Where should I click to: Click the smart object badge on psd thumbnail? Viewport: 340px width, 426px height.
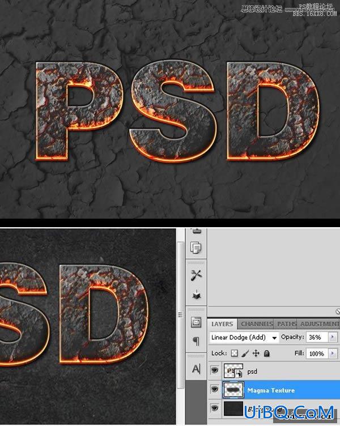point(239,374)
